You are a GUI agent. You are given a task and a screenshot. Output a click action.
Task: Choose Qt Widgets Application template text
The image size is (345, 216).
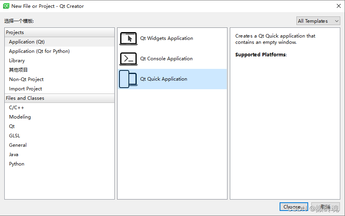166,38
